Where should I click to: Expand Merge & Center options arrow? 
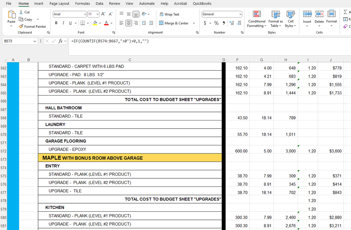[x=194, y=23]
